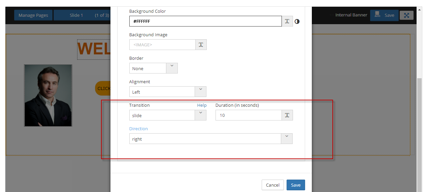Click the text icon beside Duration field
This screenshot has height=192, width=426.
click(287, 115)
